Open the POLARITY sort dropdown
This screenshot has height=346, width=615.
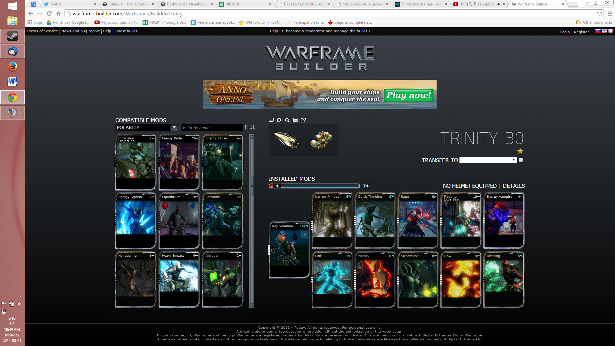click(146, 128)
